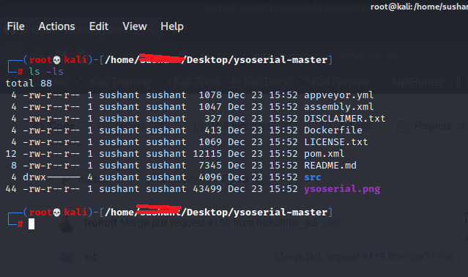The width and height of the screenshot is (468, 277).
Task: Open the View menu
Action: pyautogui.click(x=135, y=26)
